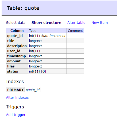Click the Show structure link

tap(46, 23)
